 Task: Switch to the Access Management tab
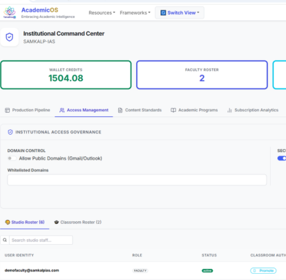click(84, 110)
